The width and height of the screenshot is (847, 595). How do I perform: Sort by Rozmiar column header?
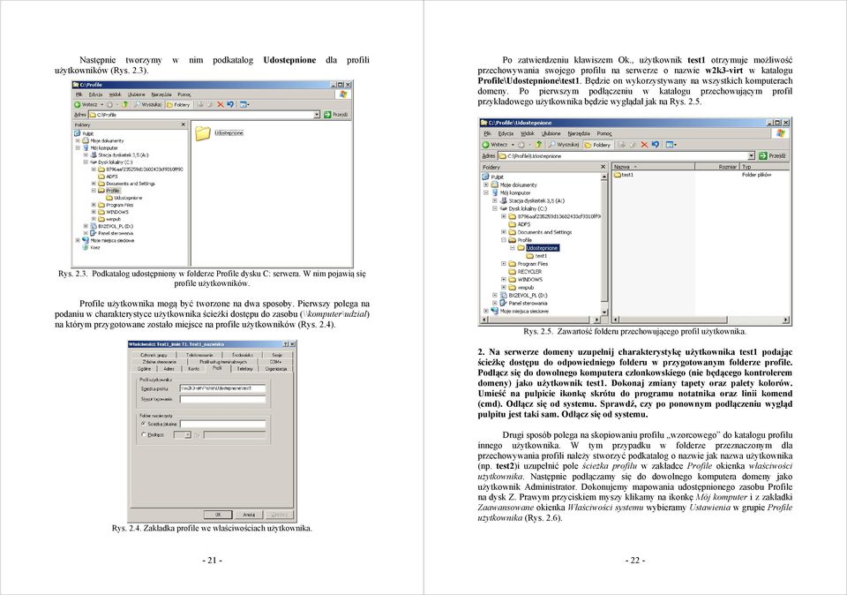coord(717,167)
